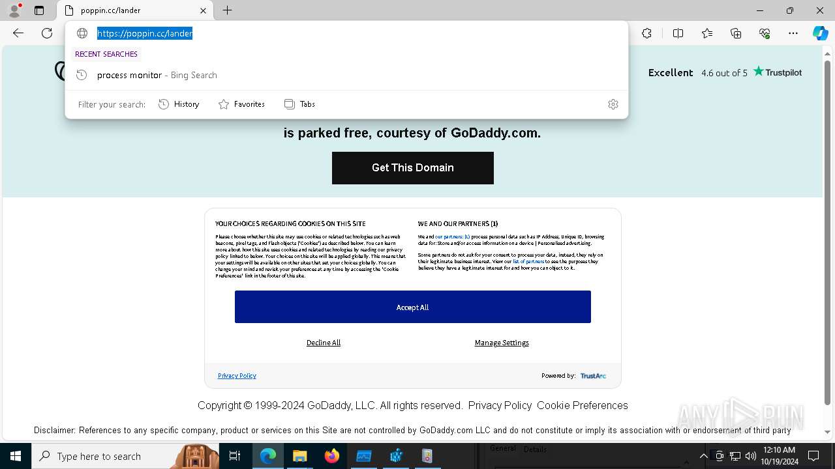Screen dimensions: 835x469
Task: Click the address bar URL field
Action: [x=346, y=33]
